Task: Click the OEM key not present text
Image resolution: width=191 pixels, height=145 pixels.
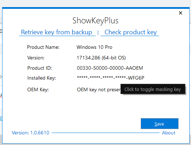Action: (99, 90)
